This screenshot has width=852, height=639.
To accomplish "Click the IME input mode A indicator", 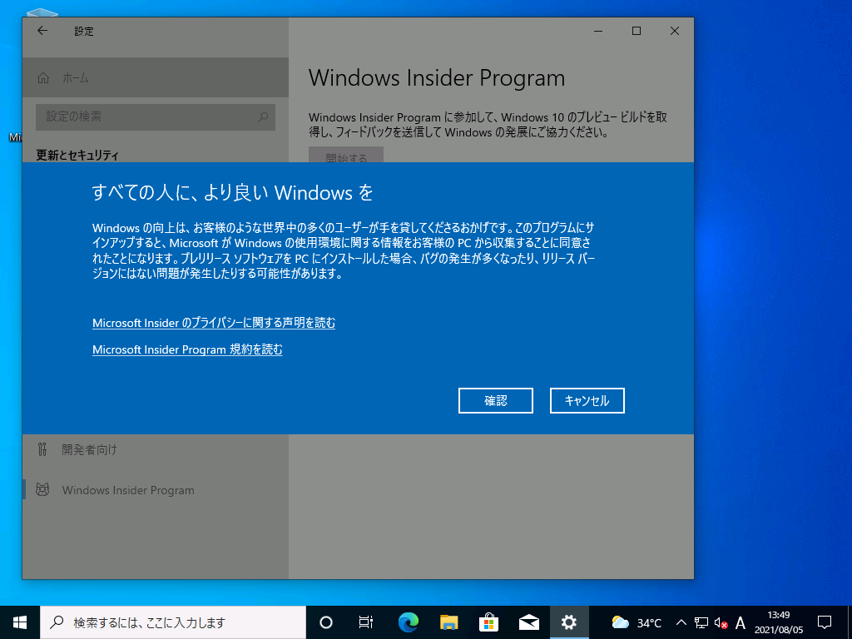I will pos(740,622).
